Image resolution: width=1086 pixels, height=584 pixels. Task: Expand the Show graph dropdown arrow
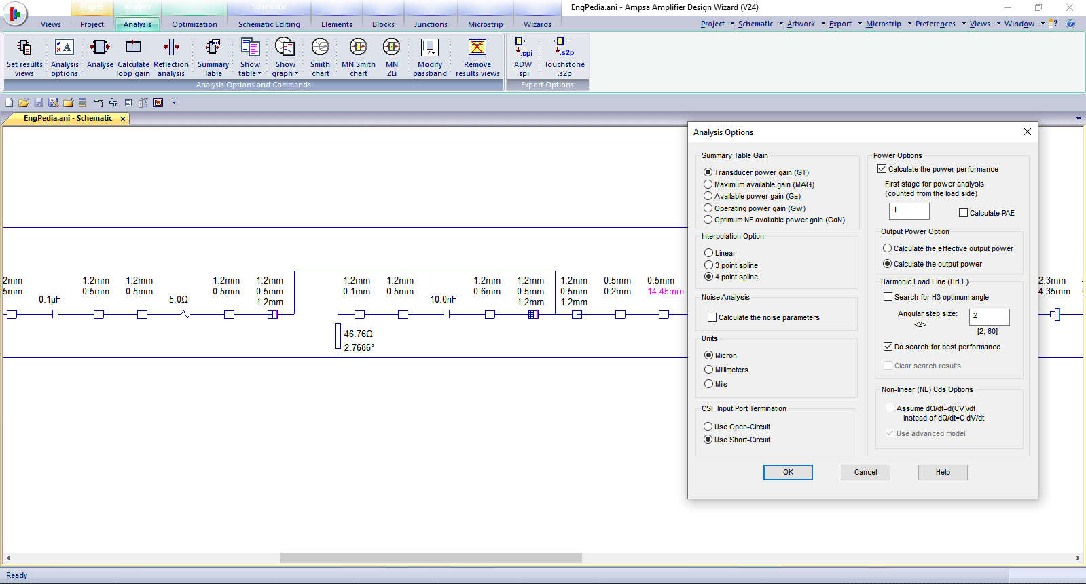tap(296, 74)
